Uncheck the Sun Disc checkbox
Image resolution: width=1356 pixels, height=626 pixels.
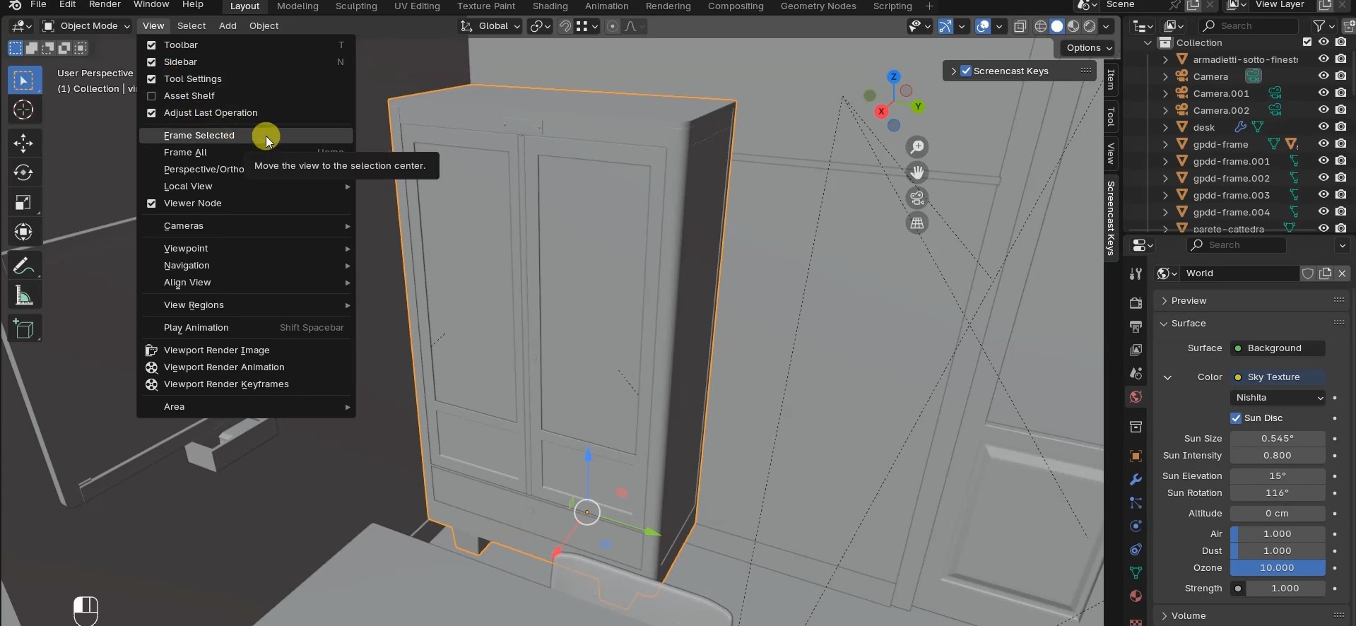click(x=1236, y=418)
